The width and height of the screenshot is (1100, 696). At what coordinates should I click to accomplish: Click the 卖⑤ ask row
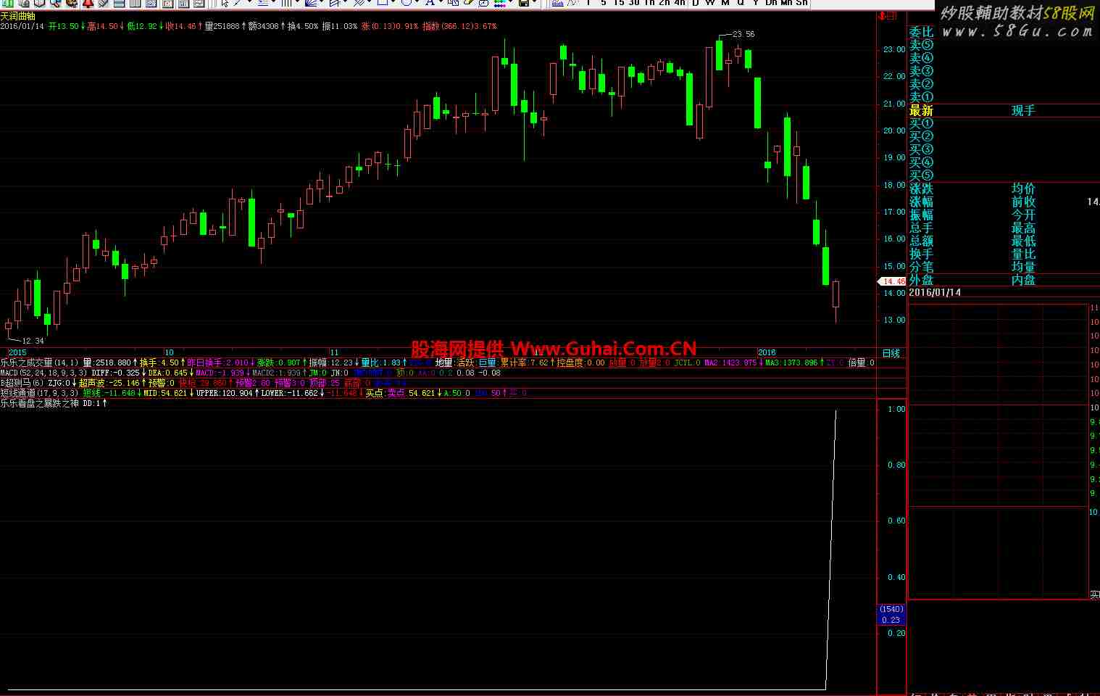click(x=922, y=45)
